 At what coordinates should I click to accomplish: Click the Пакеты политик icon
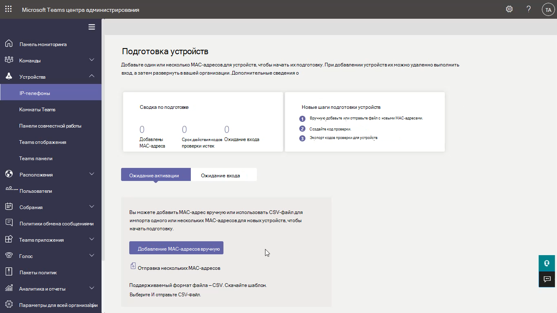(x=9, y=272)
